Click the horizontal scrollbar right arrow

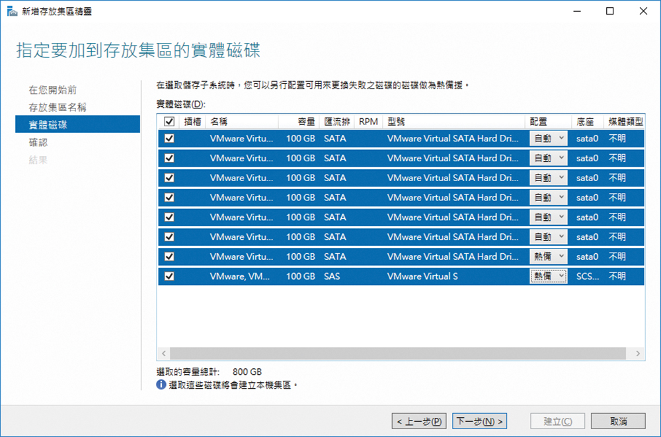point(638,354)
